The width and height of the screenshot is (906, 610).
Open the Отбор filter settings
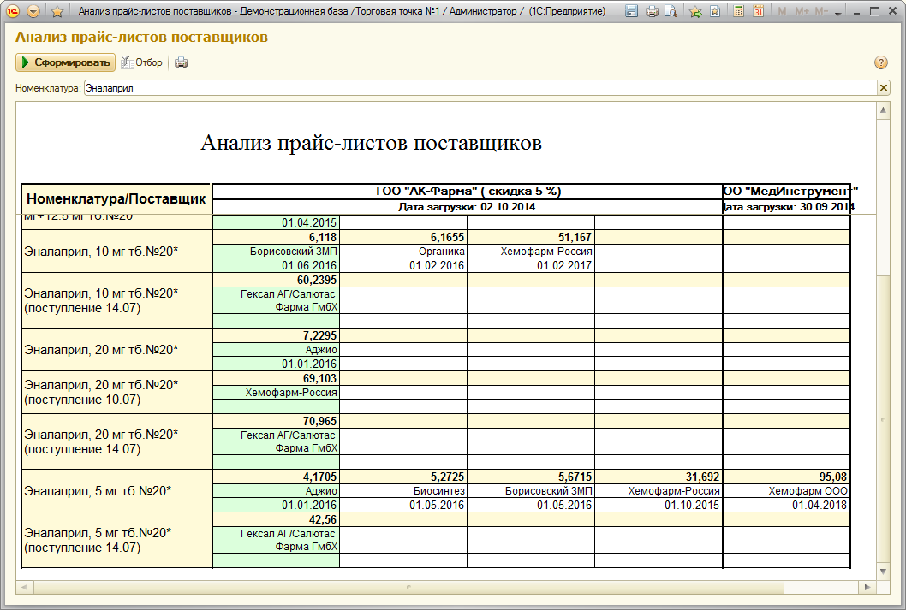141,62
